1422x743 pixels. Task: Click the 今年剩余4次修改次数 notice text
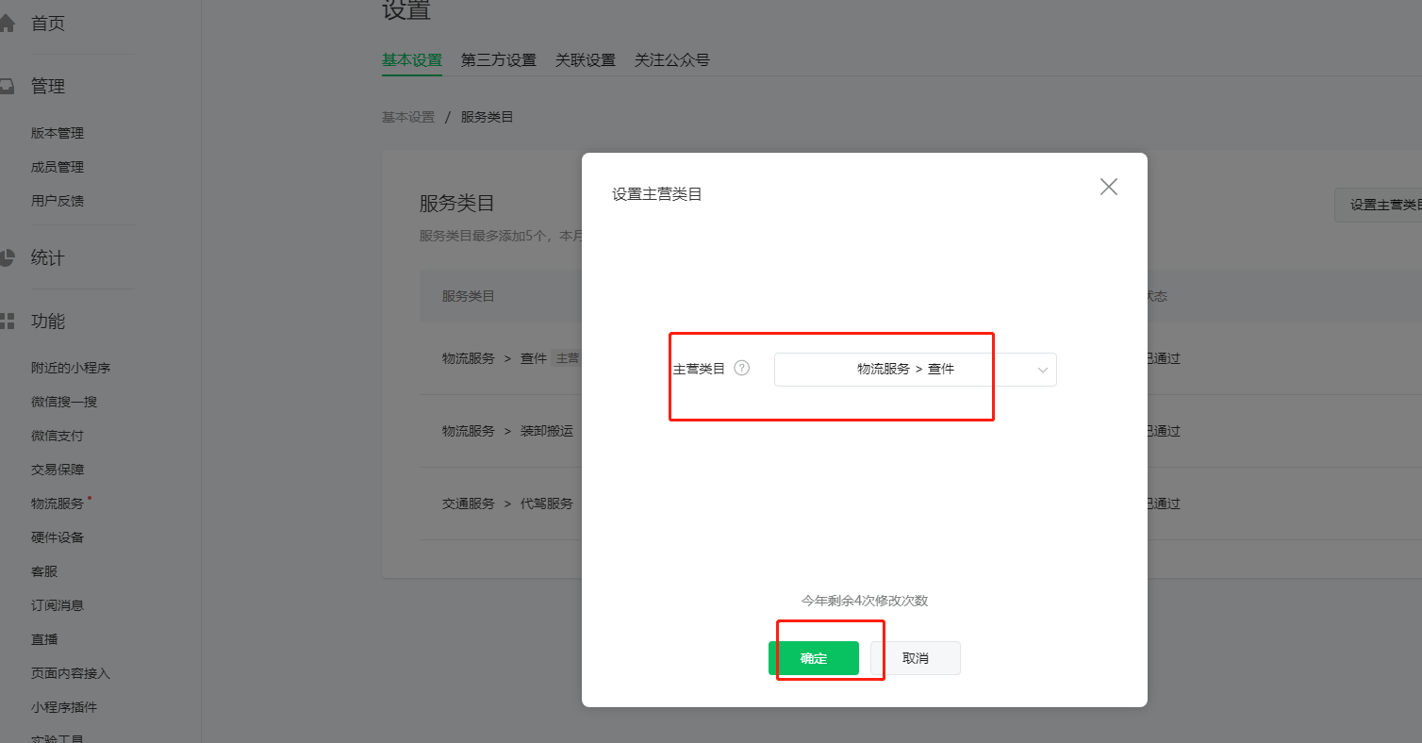pyautogui.click(x=865, y=601)
